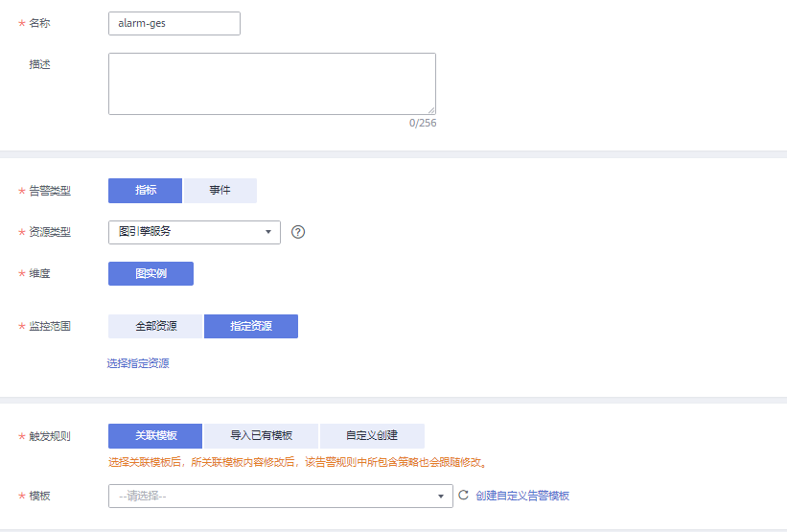The width and height of the screenshot is (787, 532).
Task: Click the 资源类型 label
Action: coord(50,232)
